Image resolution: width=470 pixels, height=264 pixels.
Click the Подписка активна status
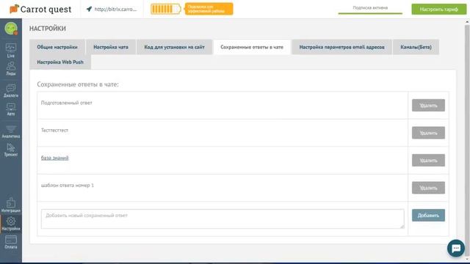[370, 8]
